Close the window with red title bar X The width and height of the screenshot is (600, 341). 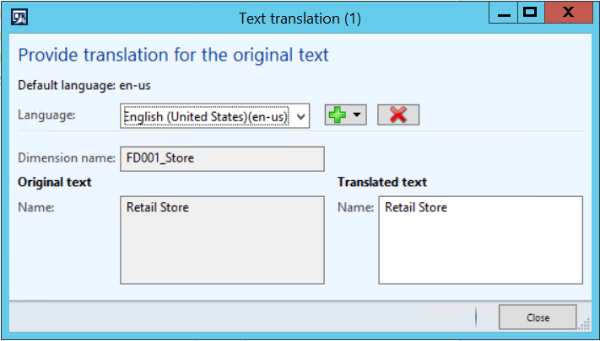pyautogui.click(x=570, y=13)
